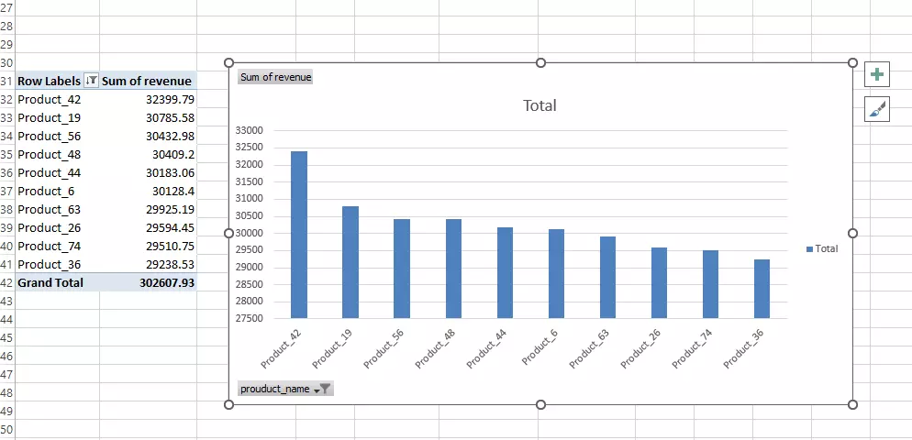The image size is (912, 440).
Task: Select the Total legend entry
Action: 822,248
